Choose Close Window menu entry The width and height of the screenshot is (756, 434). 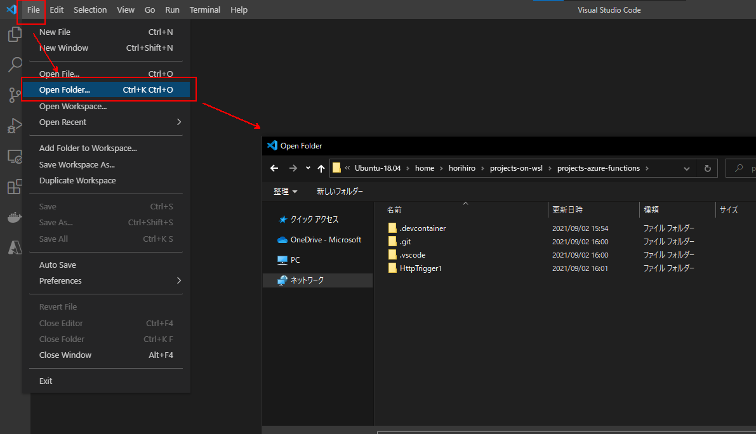tap(106, 355)
